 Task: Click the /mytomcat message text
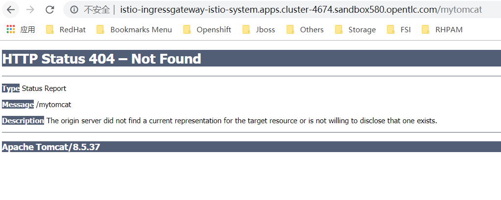pos(54,105)
